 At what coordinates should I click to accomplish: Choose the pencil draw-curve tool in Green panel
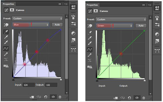[90, 55]
